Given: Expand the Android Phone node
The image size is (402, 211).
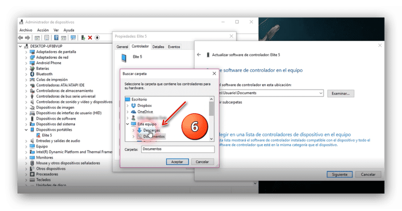Looking at the screenshot, I should pos(26,63).
